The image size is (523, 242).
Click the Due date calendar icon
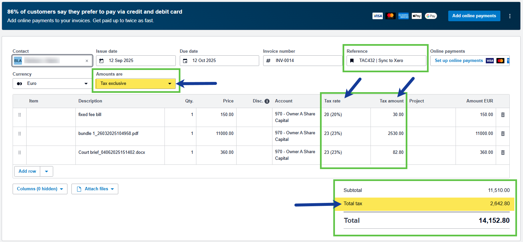point(185,61)
